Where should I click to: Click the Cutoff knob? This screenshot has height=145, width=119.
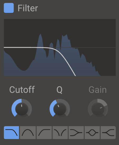coord(22,109)
